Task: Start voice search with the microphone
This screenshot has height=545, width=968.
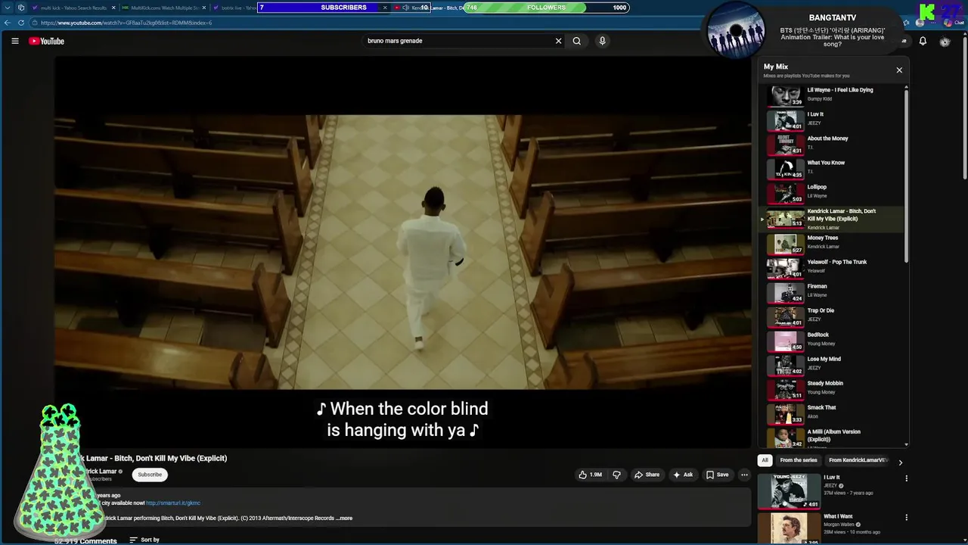Action: pyautogui.click(x=602, y=41)
